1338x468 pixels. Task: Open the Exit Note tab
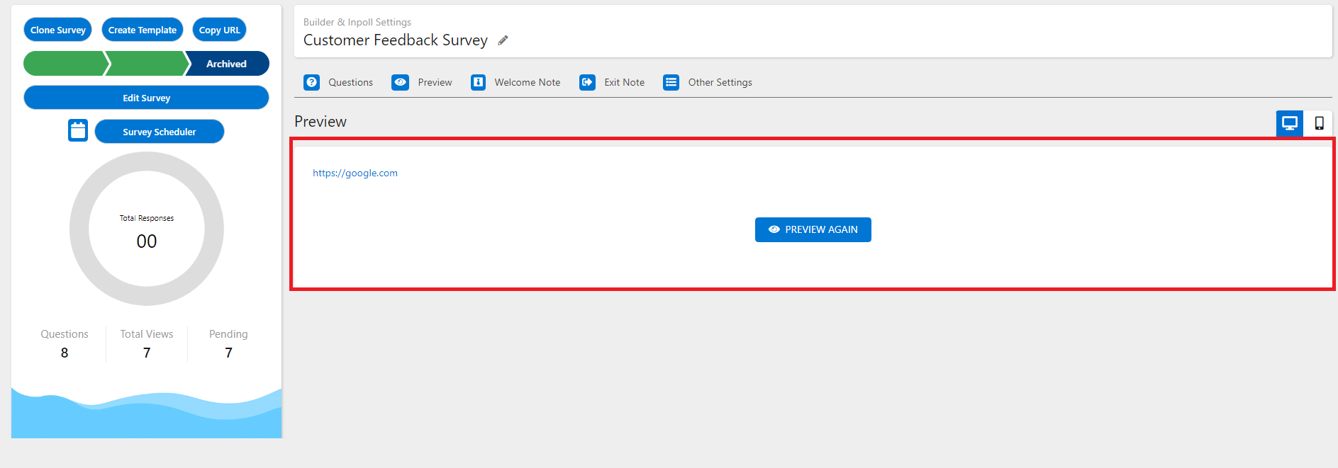(612, 82)
